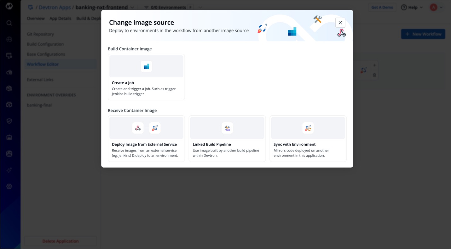Open the Overview tab
The height and width of the screenshot is (249, 451).
coord(36,18)
